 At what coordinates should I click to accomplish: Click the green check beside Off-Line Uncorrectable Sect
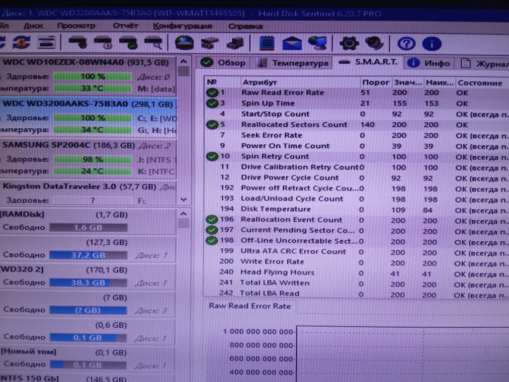pyautogui.click(x=212, y=241)
